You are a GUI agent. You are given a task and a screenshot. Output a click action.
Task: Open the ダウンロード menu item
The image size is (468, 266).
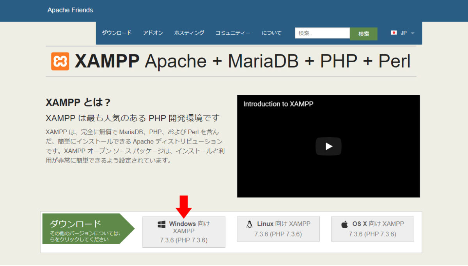[117, 33]
